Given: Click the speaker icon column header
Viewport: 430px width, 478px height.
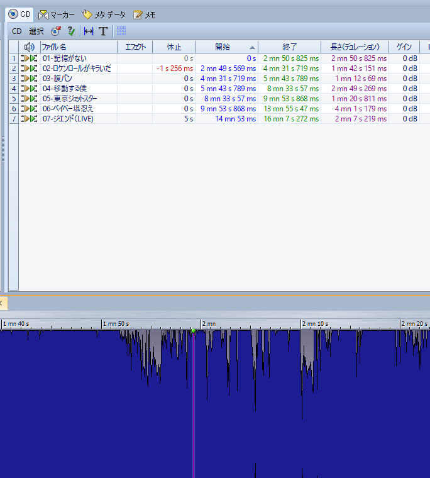Looking at the screenshot, I should coord(30,47).
